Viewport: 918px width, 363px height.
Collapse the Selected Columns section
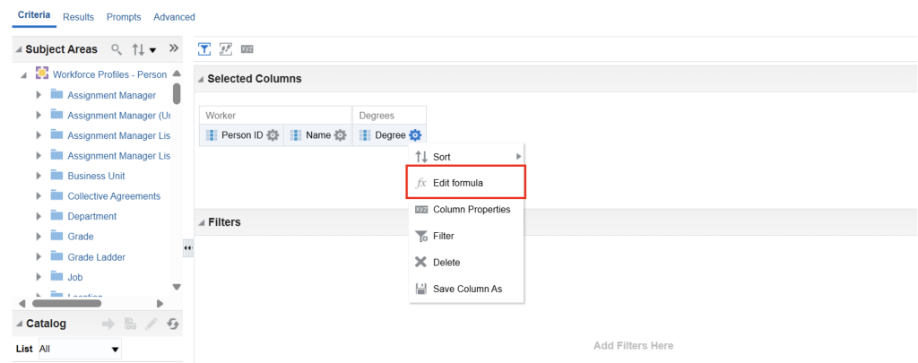point(200,79)
